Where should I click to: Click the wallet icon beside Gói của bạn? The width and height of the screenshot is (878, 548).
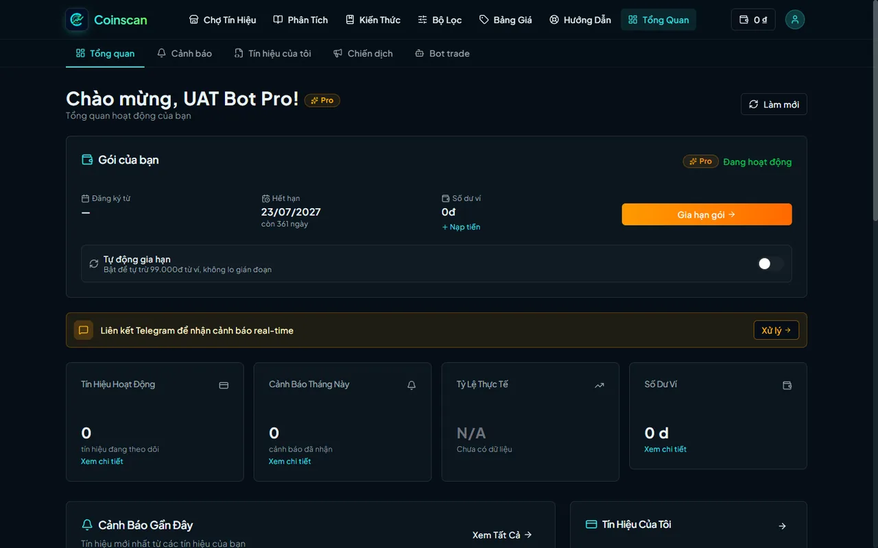click(x=87, y=160)
